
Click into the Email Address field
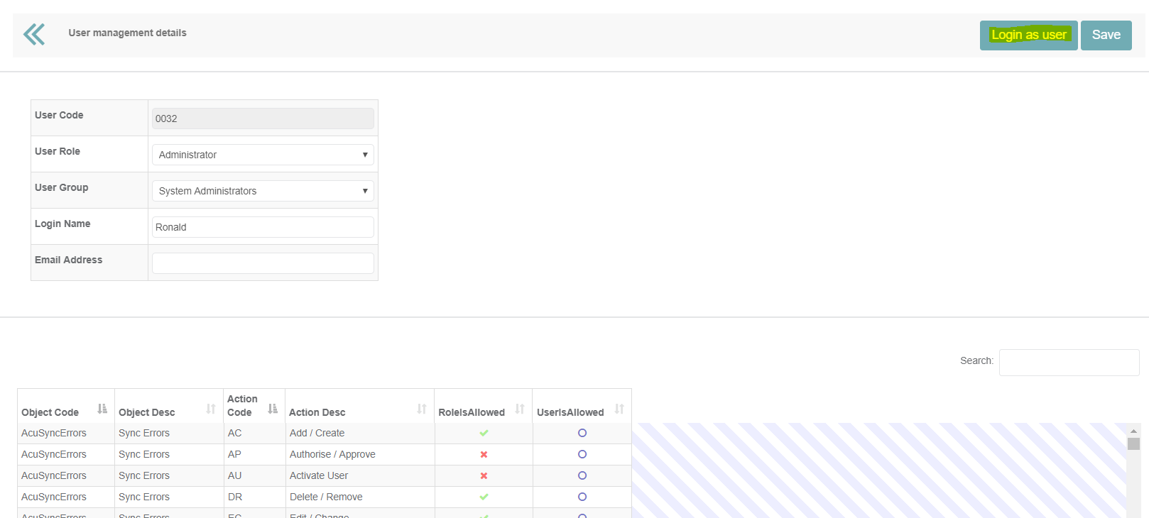263,263
